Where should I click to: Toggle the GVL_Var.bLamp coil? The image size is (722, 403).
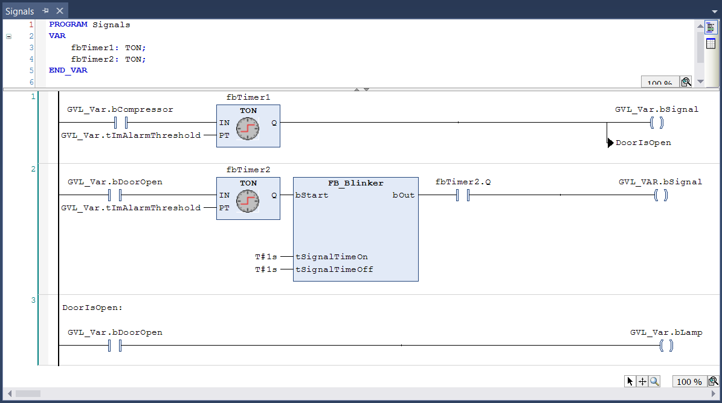(666, 346)
